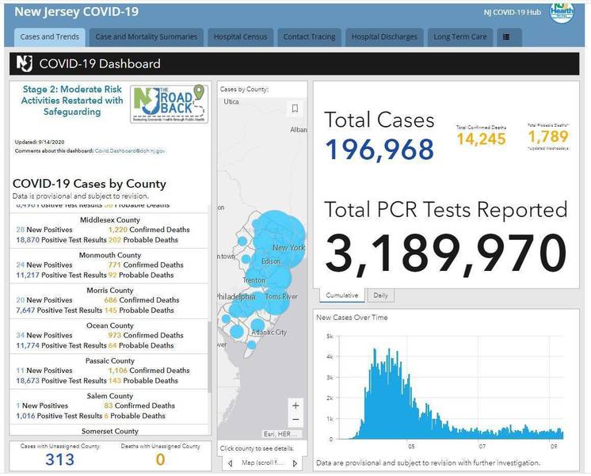Viewport: 591px width, 476px height.
Task: Zoom out on the county map
Action: pos(295,420)
